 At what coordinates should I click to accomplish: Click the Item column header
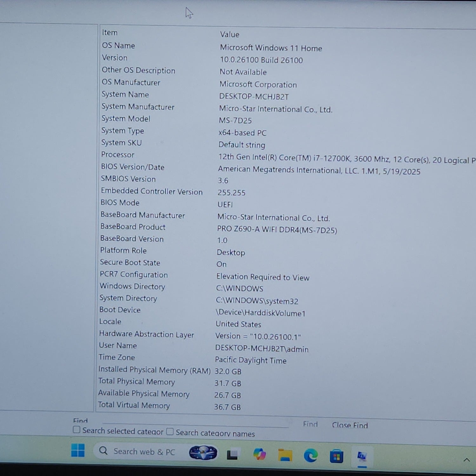pos(110,33)
